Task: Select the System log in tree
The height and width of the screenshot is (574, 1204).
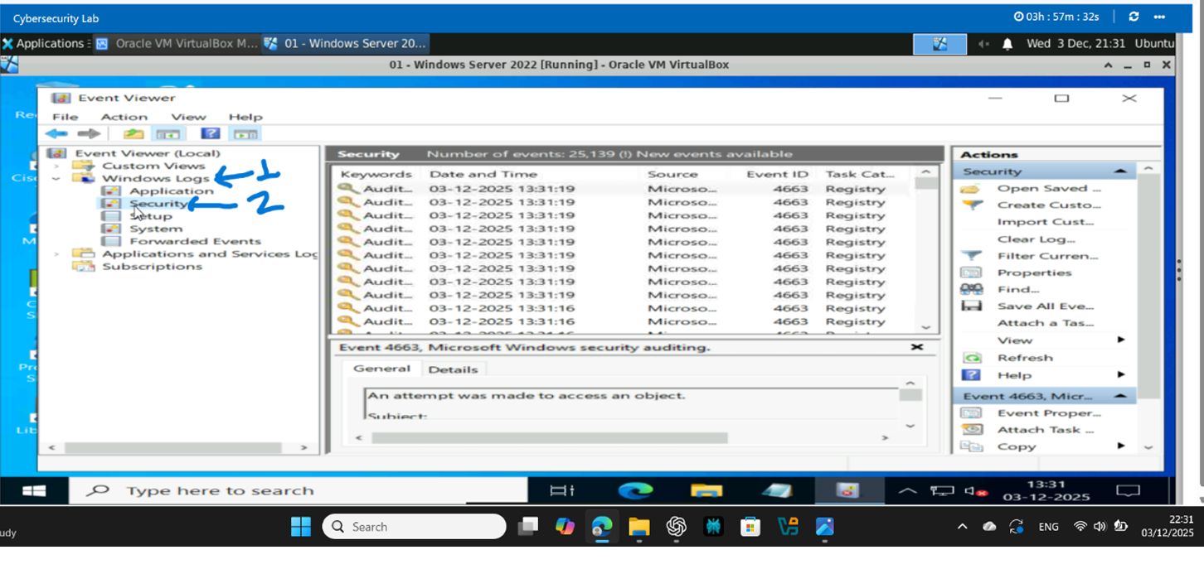Action: (x=155, y=229)
